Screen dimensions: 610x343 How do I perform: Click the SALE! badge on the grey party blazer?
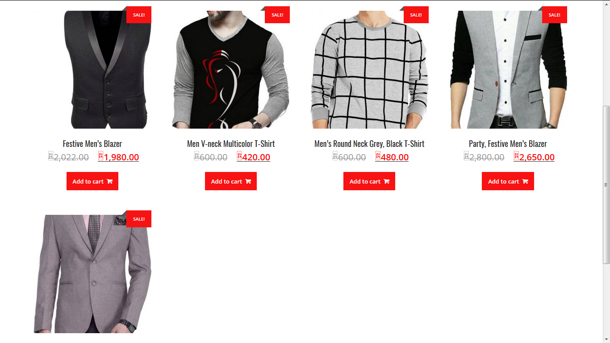(x=554, y=15)
